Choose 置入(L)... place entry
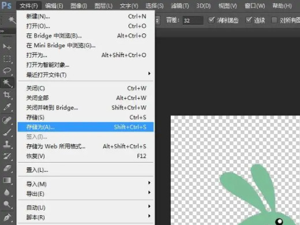Screen dimensions: 300x225 (85, 170)
